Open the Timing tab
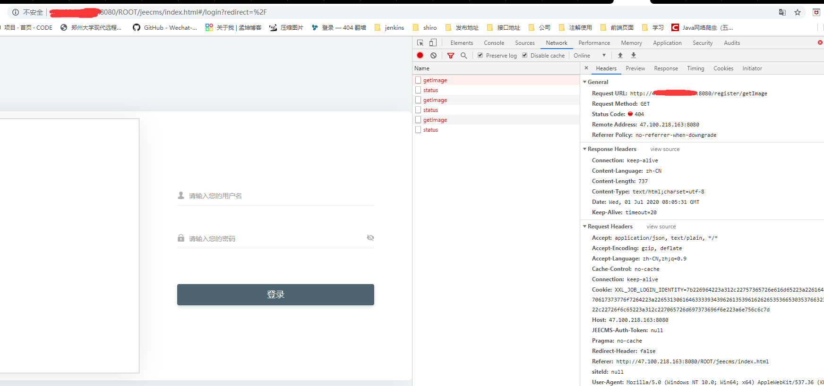Screen dimensions: 824x386 pyautogui.click(x=695, y=68)
